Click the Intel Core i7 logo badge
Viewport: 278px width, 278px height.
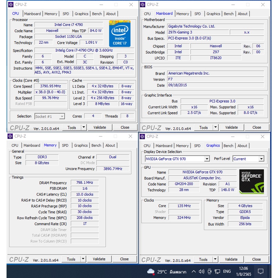tap(119, 33)
